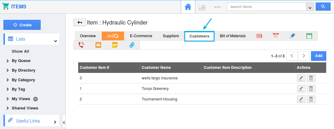Open the green tasks checklist tab
The image size is (334, 129).
pyautogui.click(x=309, y=36)
